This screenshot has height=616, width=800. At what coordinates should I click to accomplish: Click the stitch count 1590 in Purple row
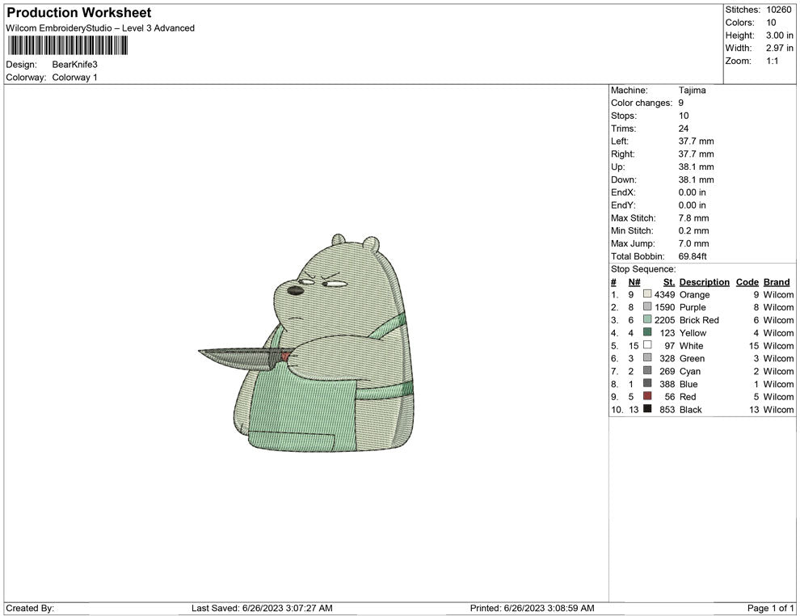pyautogui.click(x=665, y=307)
